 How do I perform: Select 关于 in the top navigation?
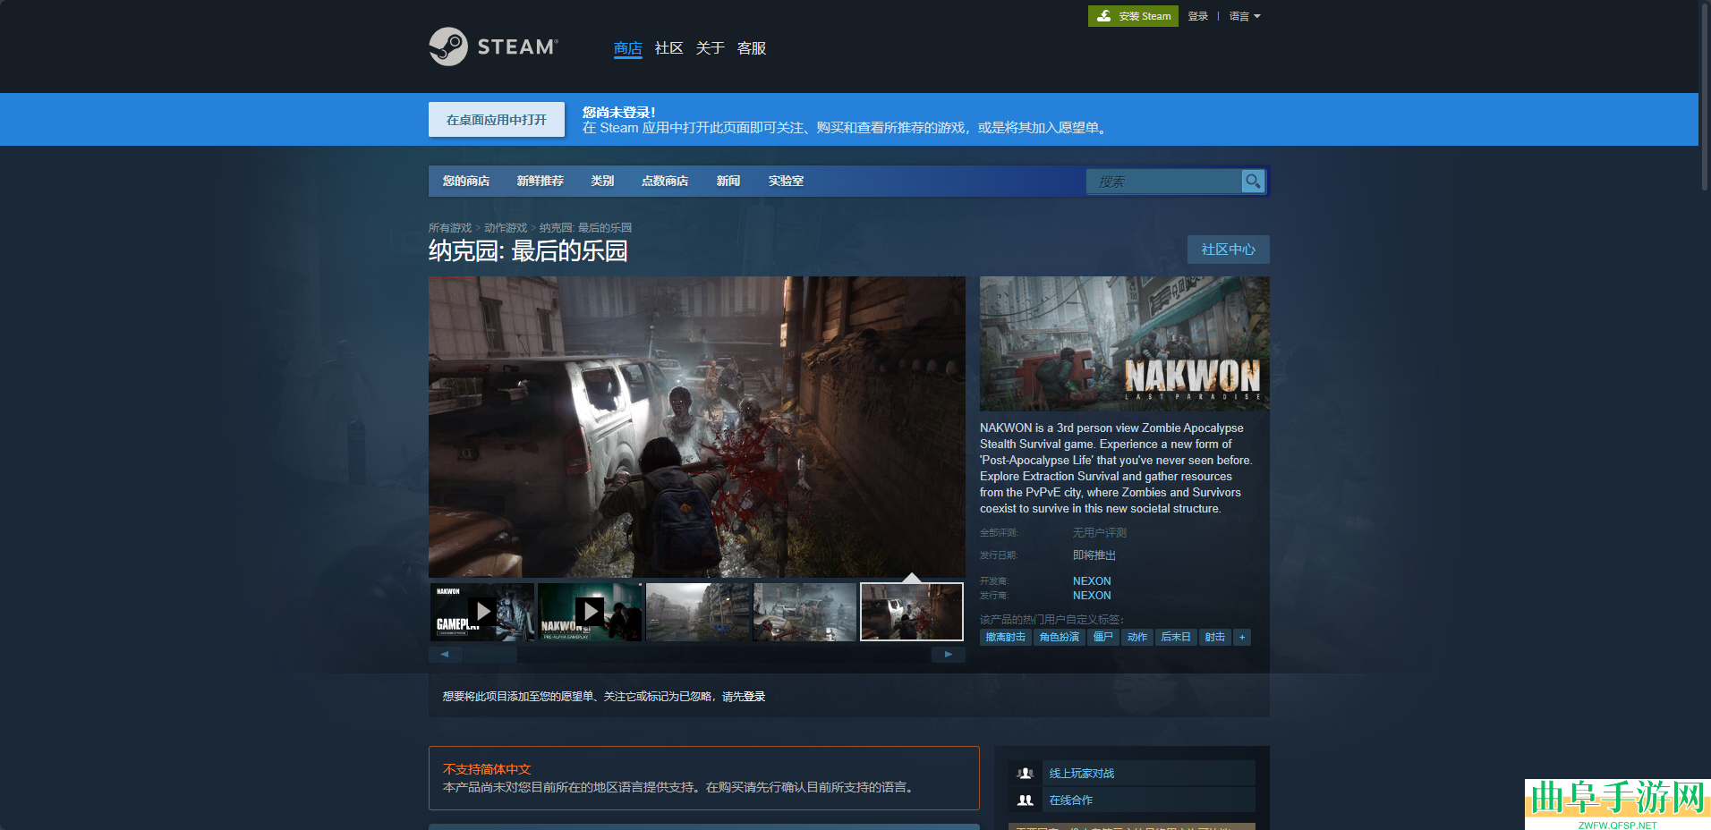click(x=711, y=48)
